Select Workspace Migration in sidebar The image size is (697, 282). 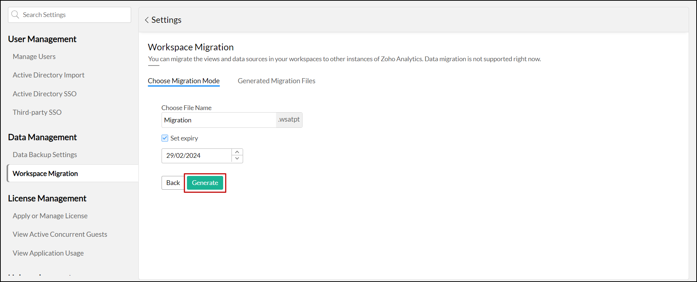coord(45,173)
